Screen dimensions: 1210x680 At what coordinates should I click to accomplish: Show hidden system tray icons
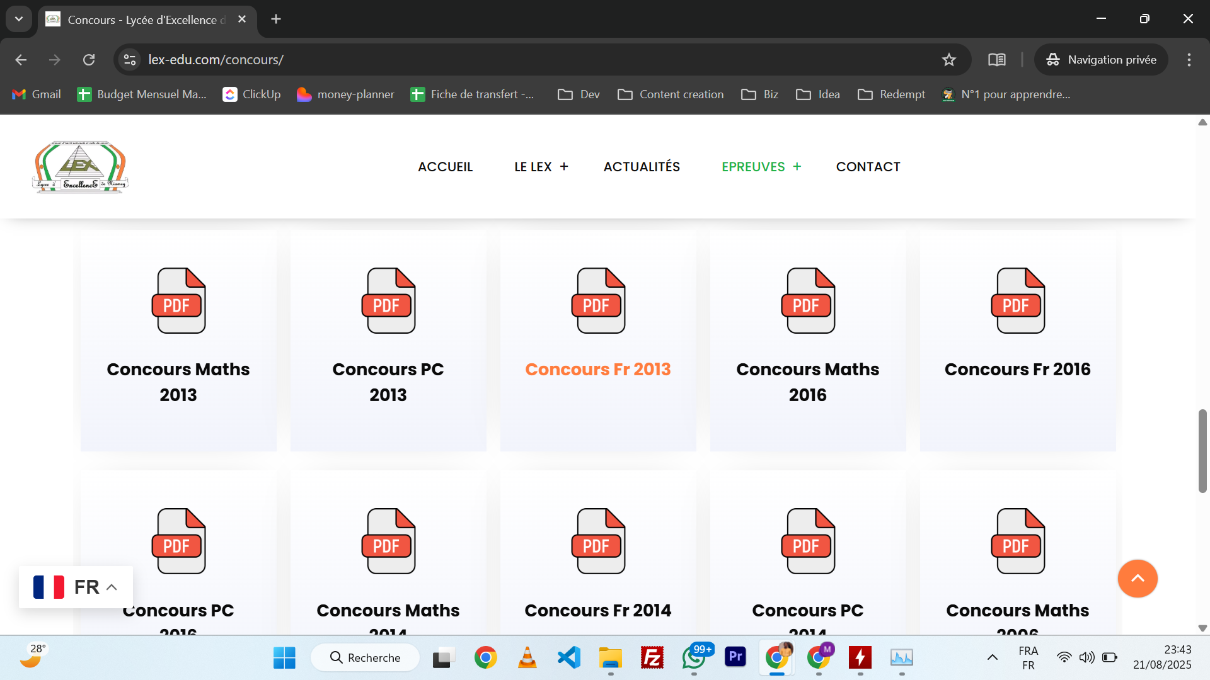click(x=992, y=657)
